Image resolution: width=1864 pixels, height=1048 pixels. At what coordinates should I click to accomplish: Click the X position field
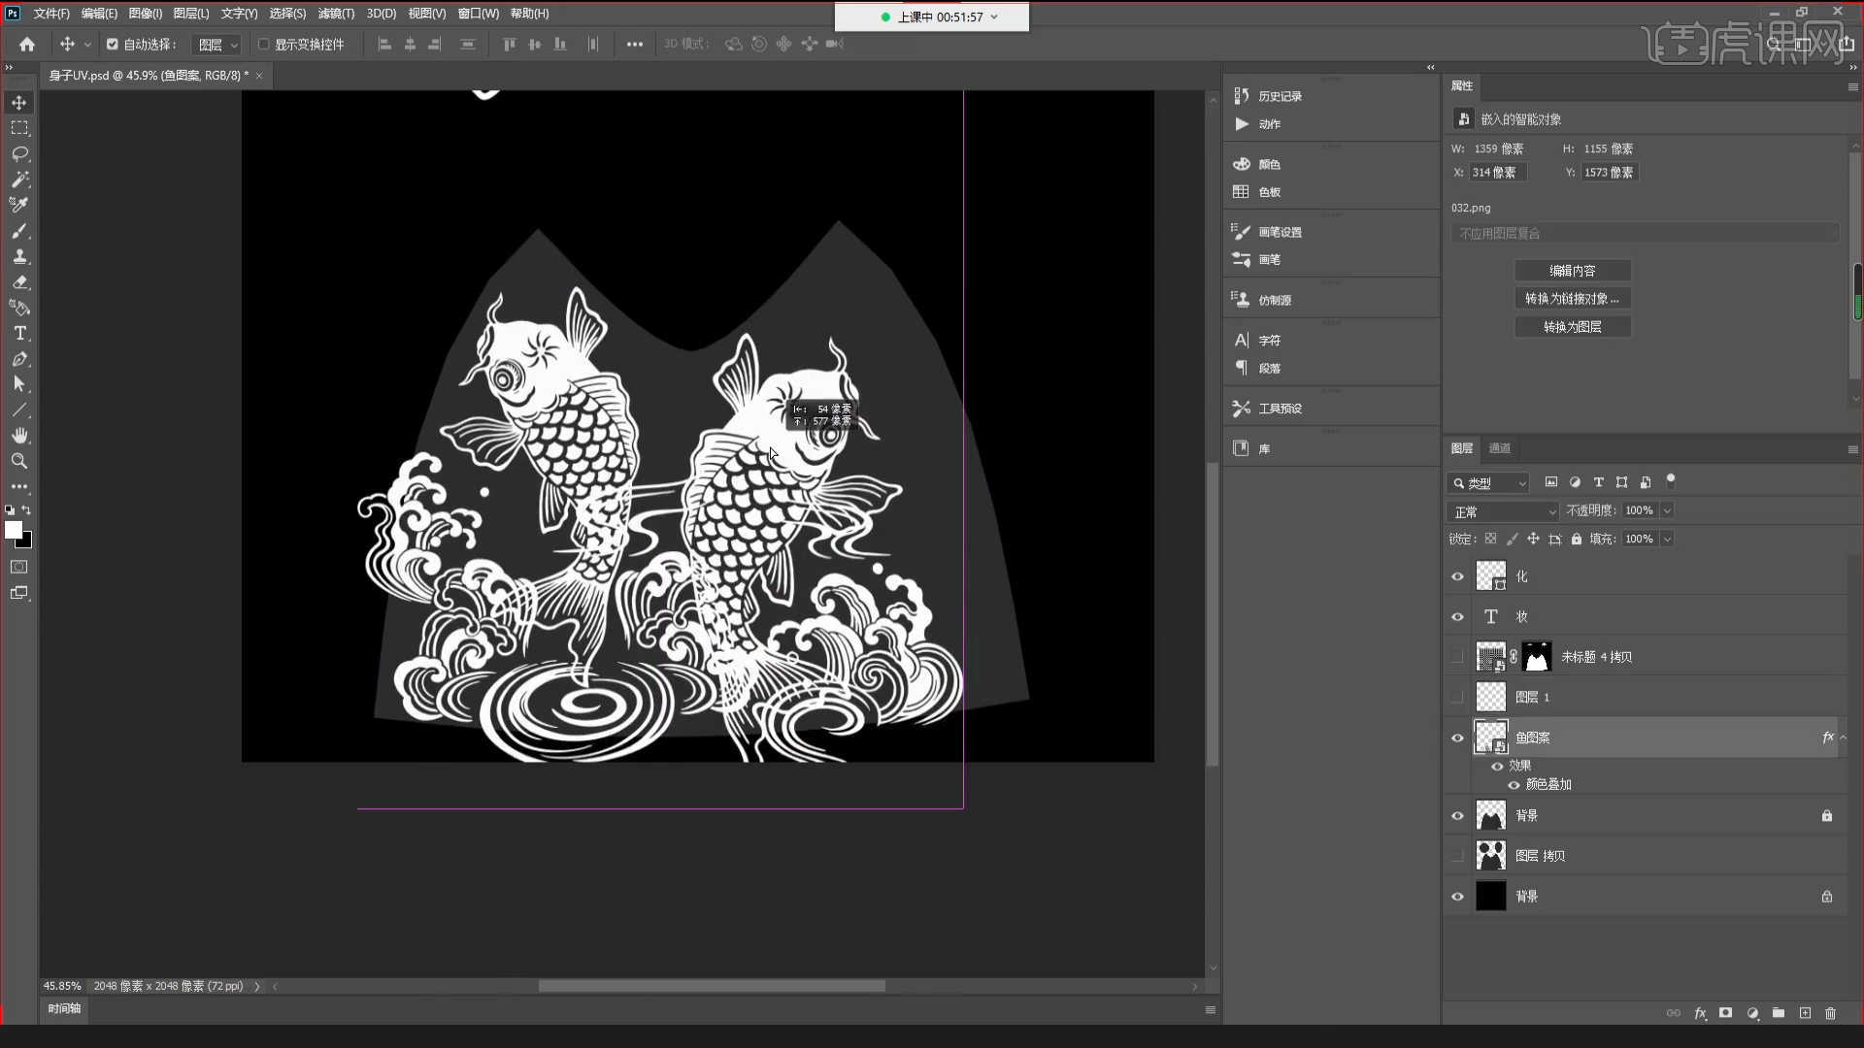coord(1497,173)
